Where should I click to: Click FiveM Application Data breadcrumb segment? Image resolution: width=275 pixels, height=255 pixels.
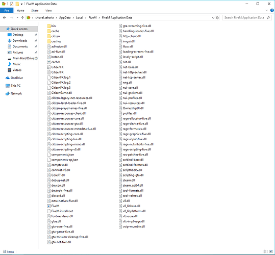pyautogui.click(x=117, y=18)
